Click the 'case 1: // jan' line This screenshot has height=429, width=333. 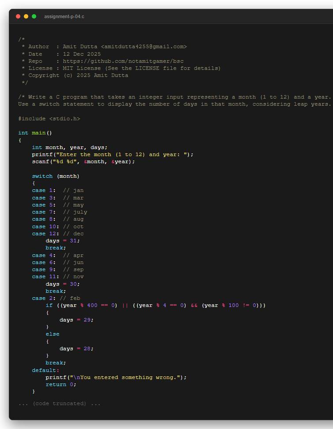click(58, 190)
